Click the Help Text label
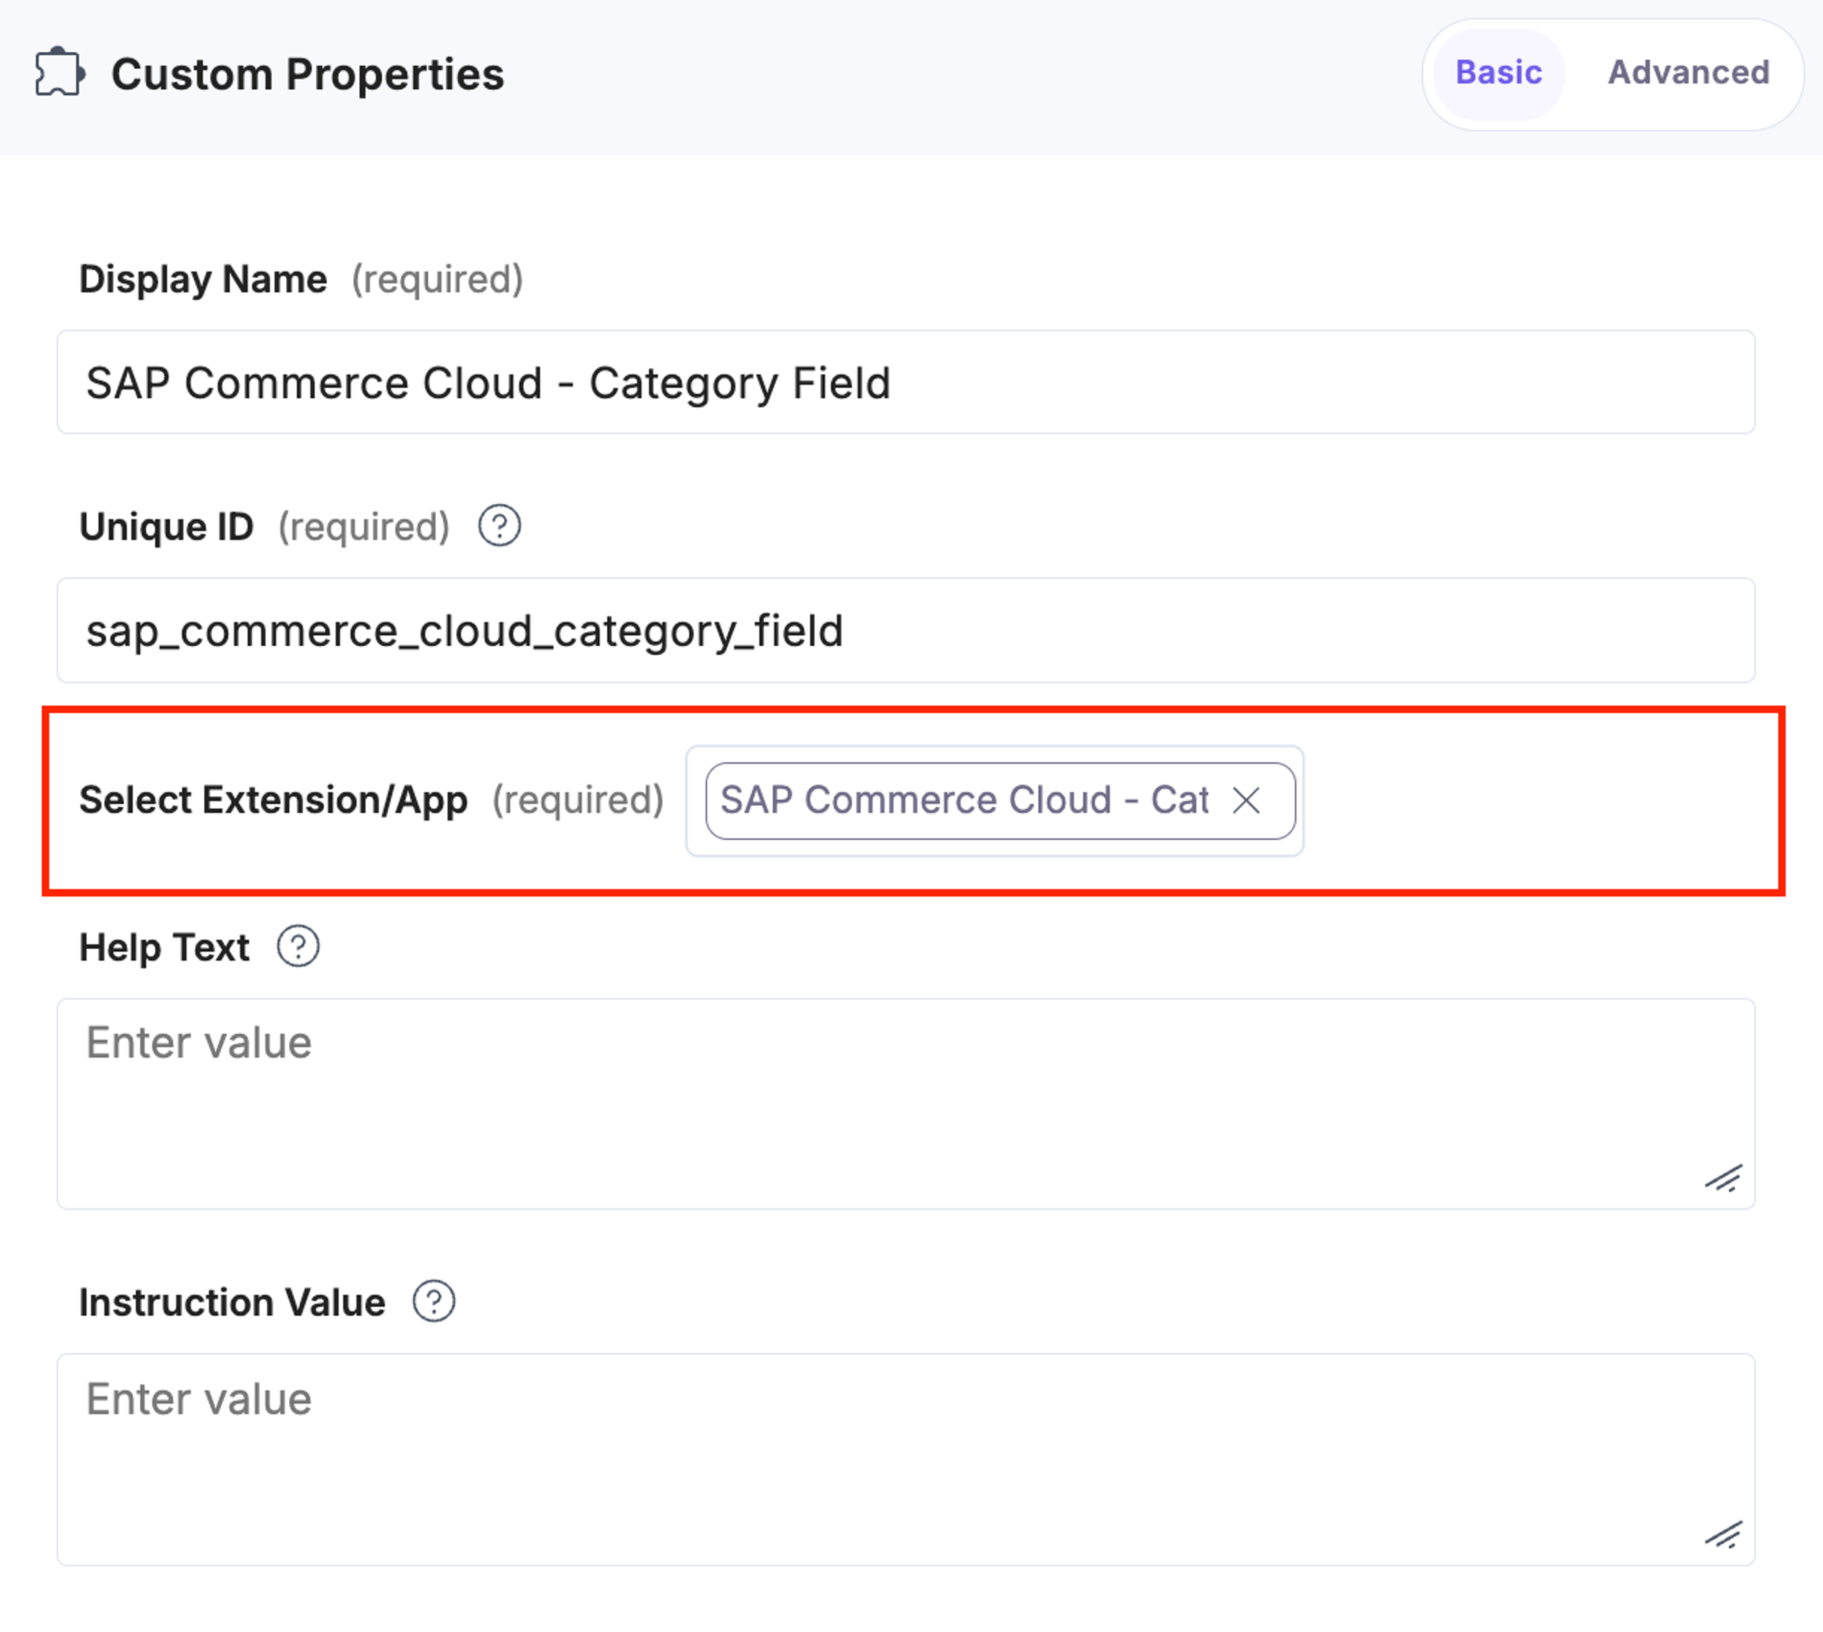Screen dimensions: 1823x1632 point(164,948)
